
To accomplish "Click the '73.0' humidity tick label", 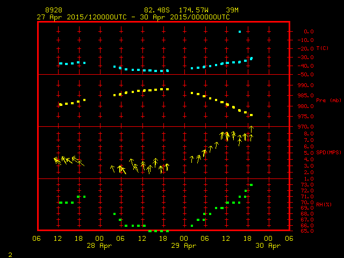I will click(x=307, y=185).
